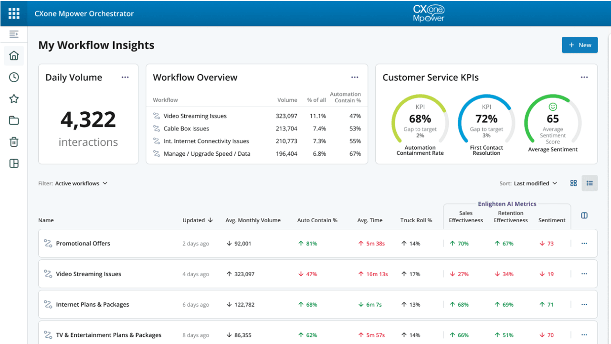
Task: Open the Daily Volume card options menu
Action: coord(125,77)
